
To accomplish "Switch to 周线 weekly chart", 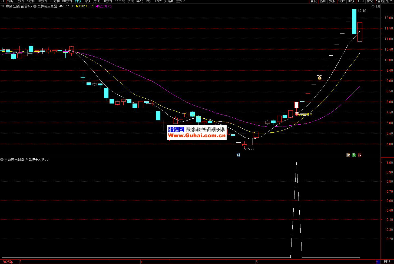I will click(x=87, y=1).
